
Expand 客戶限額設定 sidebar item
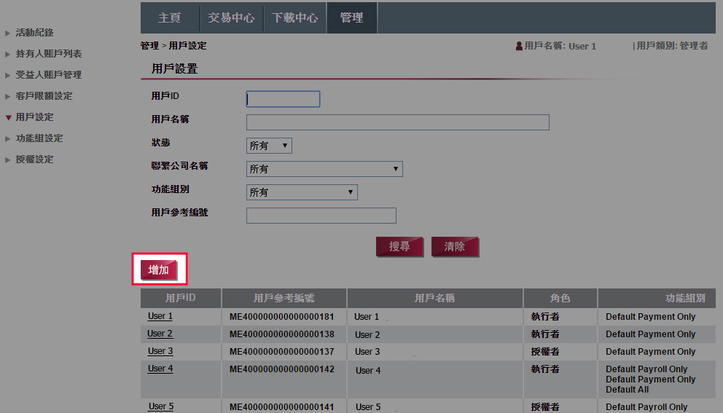pyautogui.click(x=44, y=96)
